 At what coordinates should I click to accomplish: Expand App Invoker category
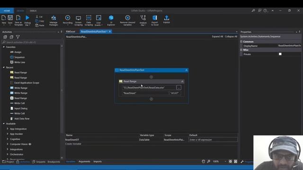[8, 134]
